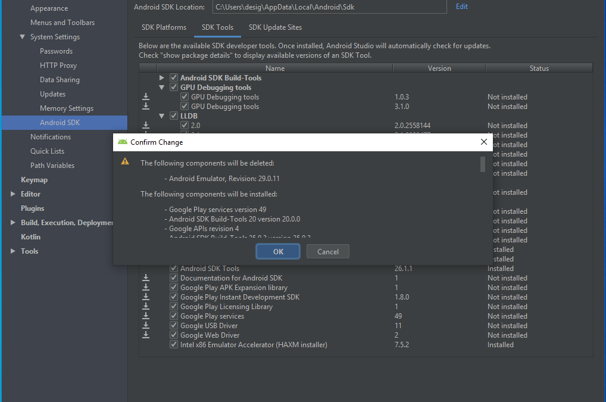Click download icon for Google Play APK Expansion library
Image resolution: width=606 pixels, height=402 pixels.
146,287
